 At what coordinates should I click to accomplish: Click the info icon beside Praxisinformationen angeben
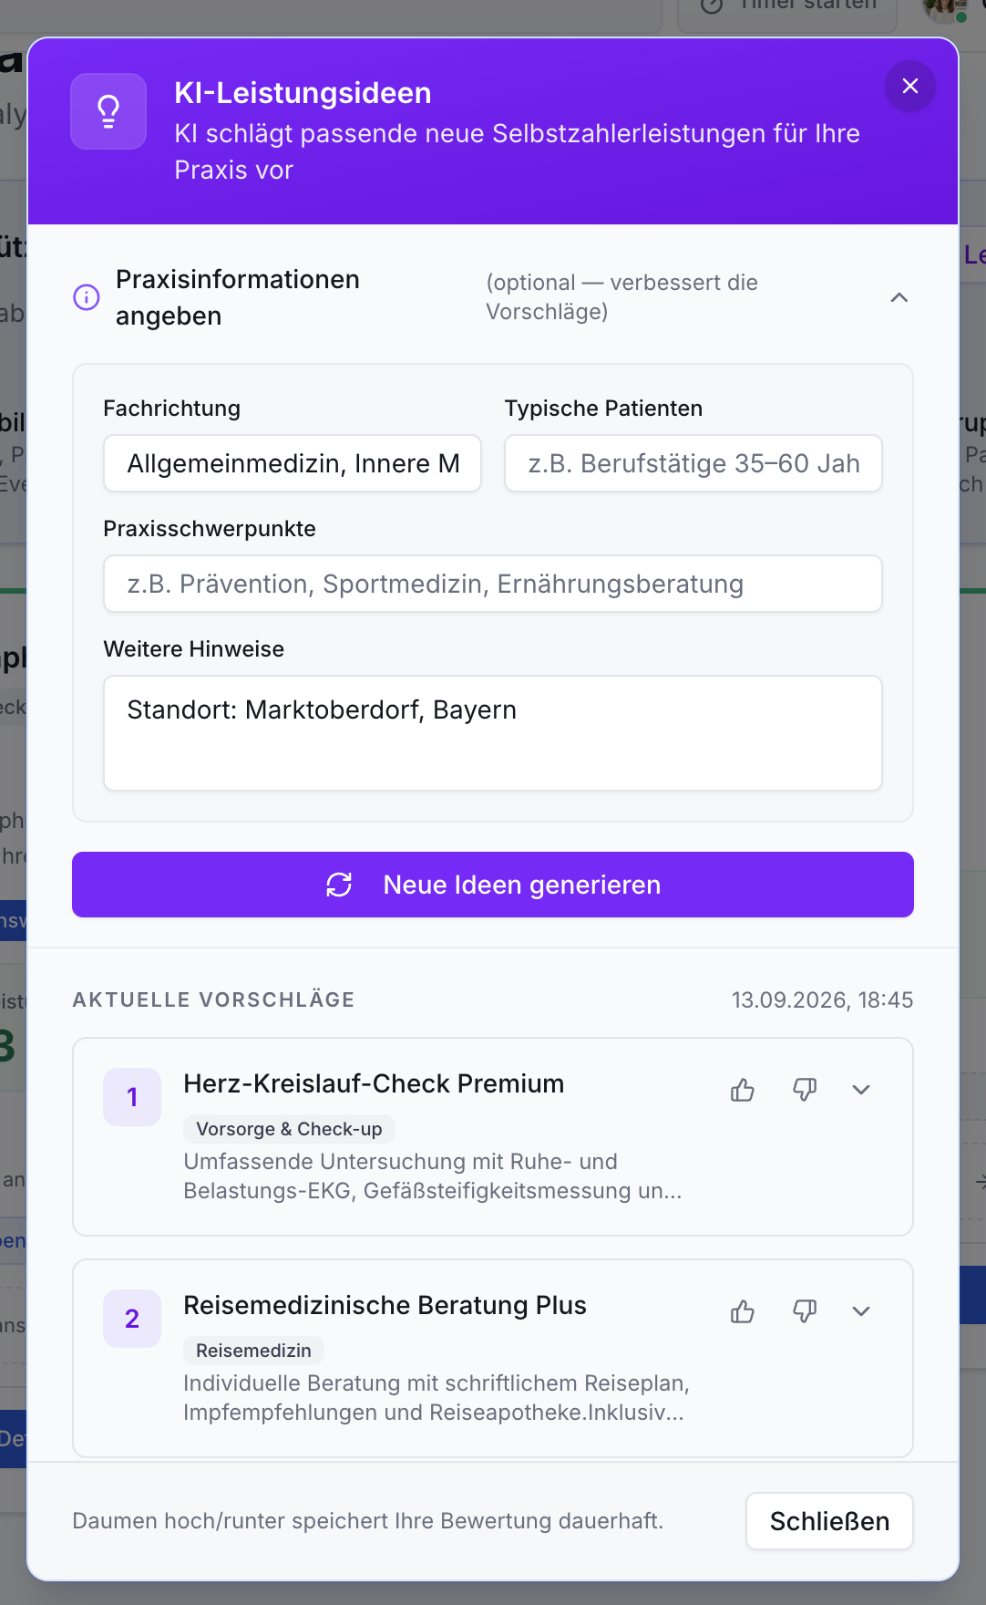point(87,297)
